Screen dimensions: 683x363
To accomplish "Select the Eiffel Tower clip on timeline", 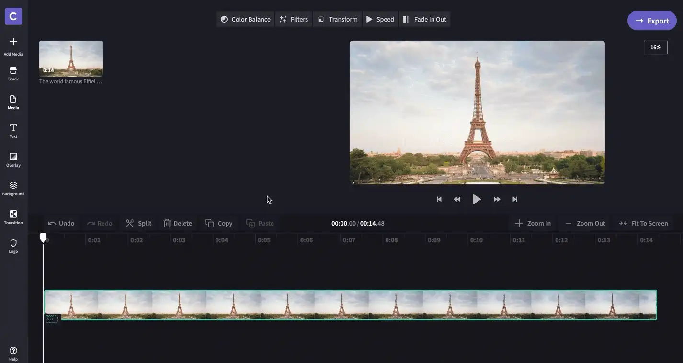I will (x=350, y=305).
